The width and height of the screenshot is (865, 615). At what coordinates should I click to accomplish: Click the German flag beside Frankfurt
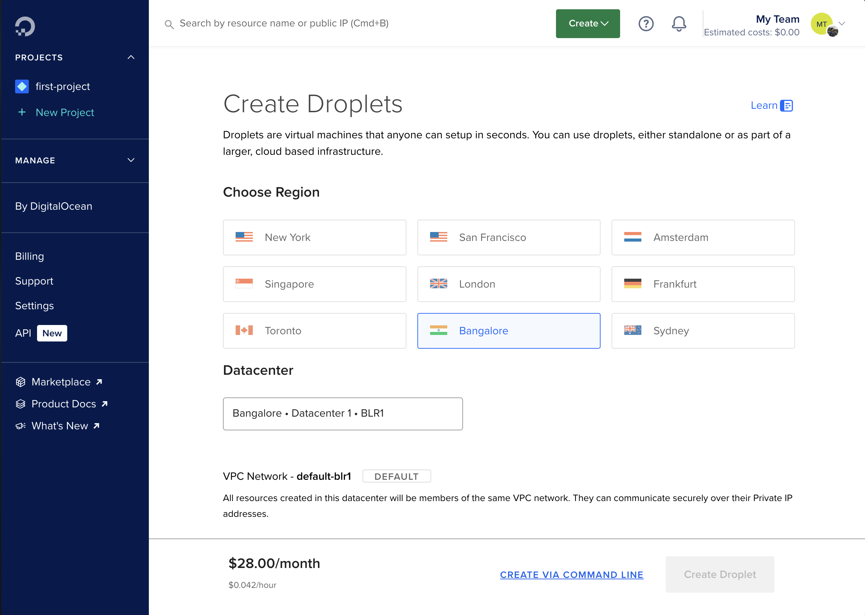point(633,283)
